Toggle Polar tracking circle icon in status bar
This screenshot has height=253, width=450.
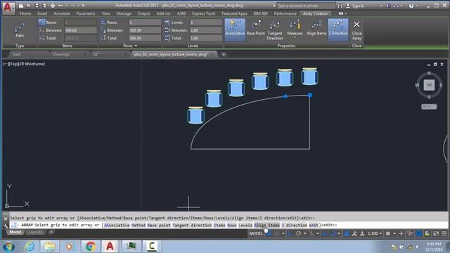click(x=298, y=233)
